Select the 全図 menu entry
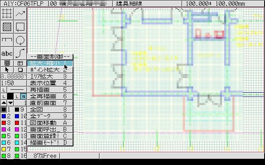 point(50,110)
